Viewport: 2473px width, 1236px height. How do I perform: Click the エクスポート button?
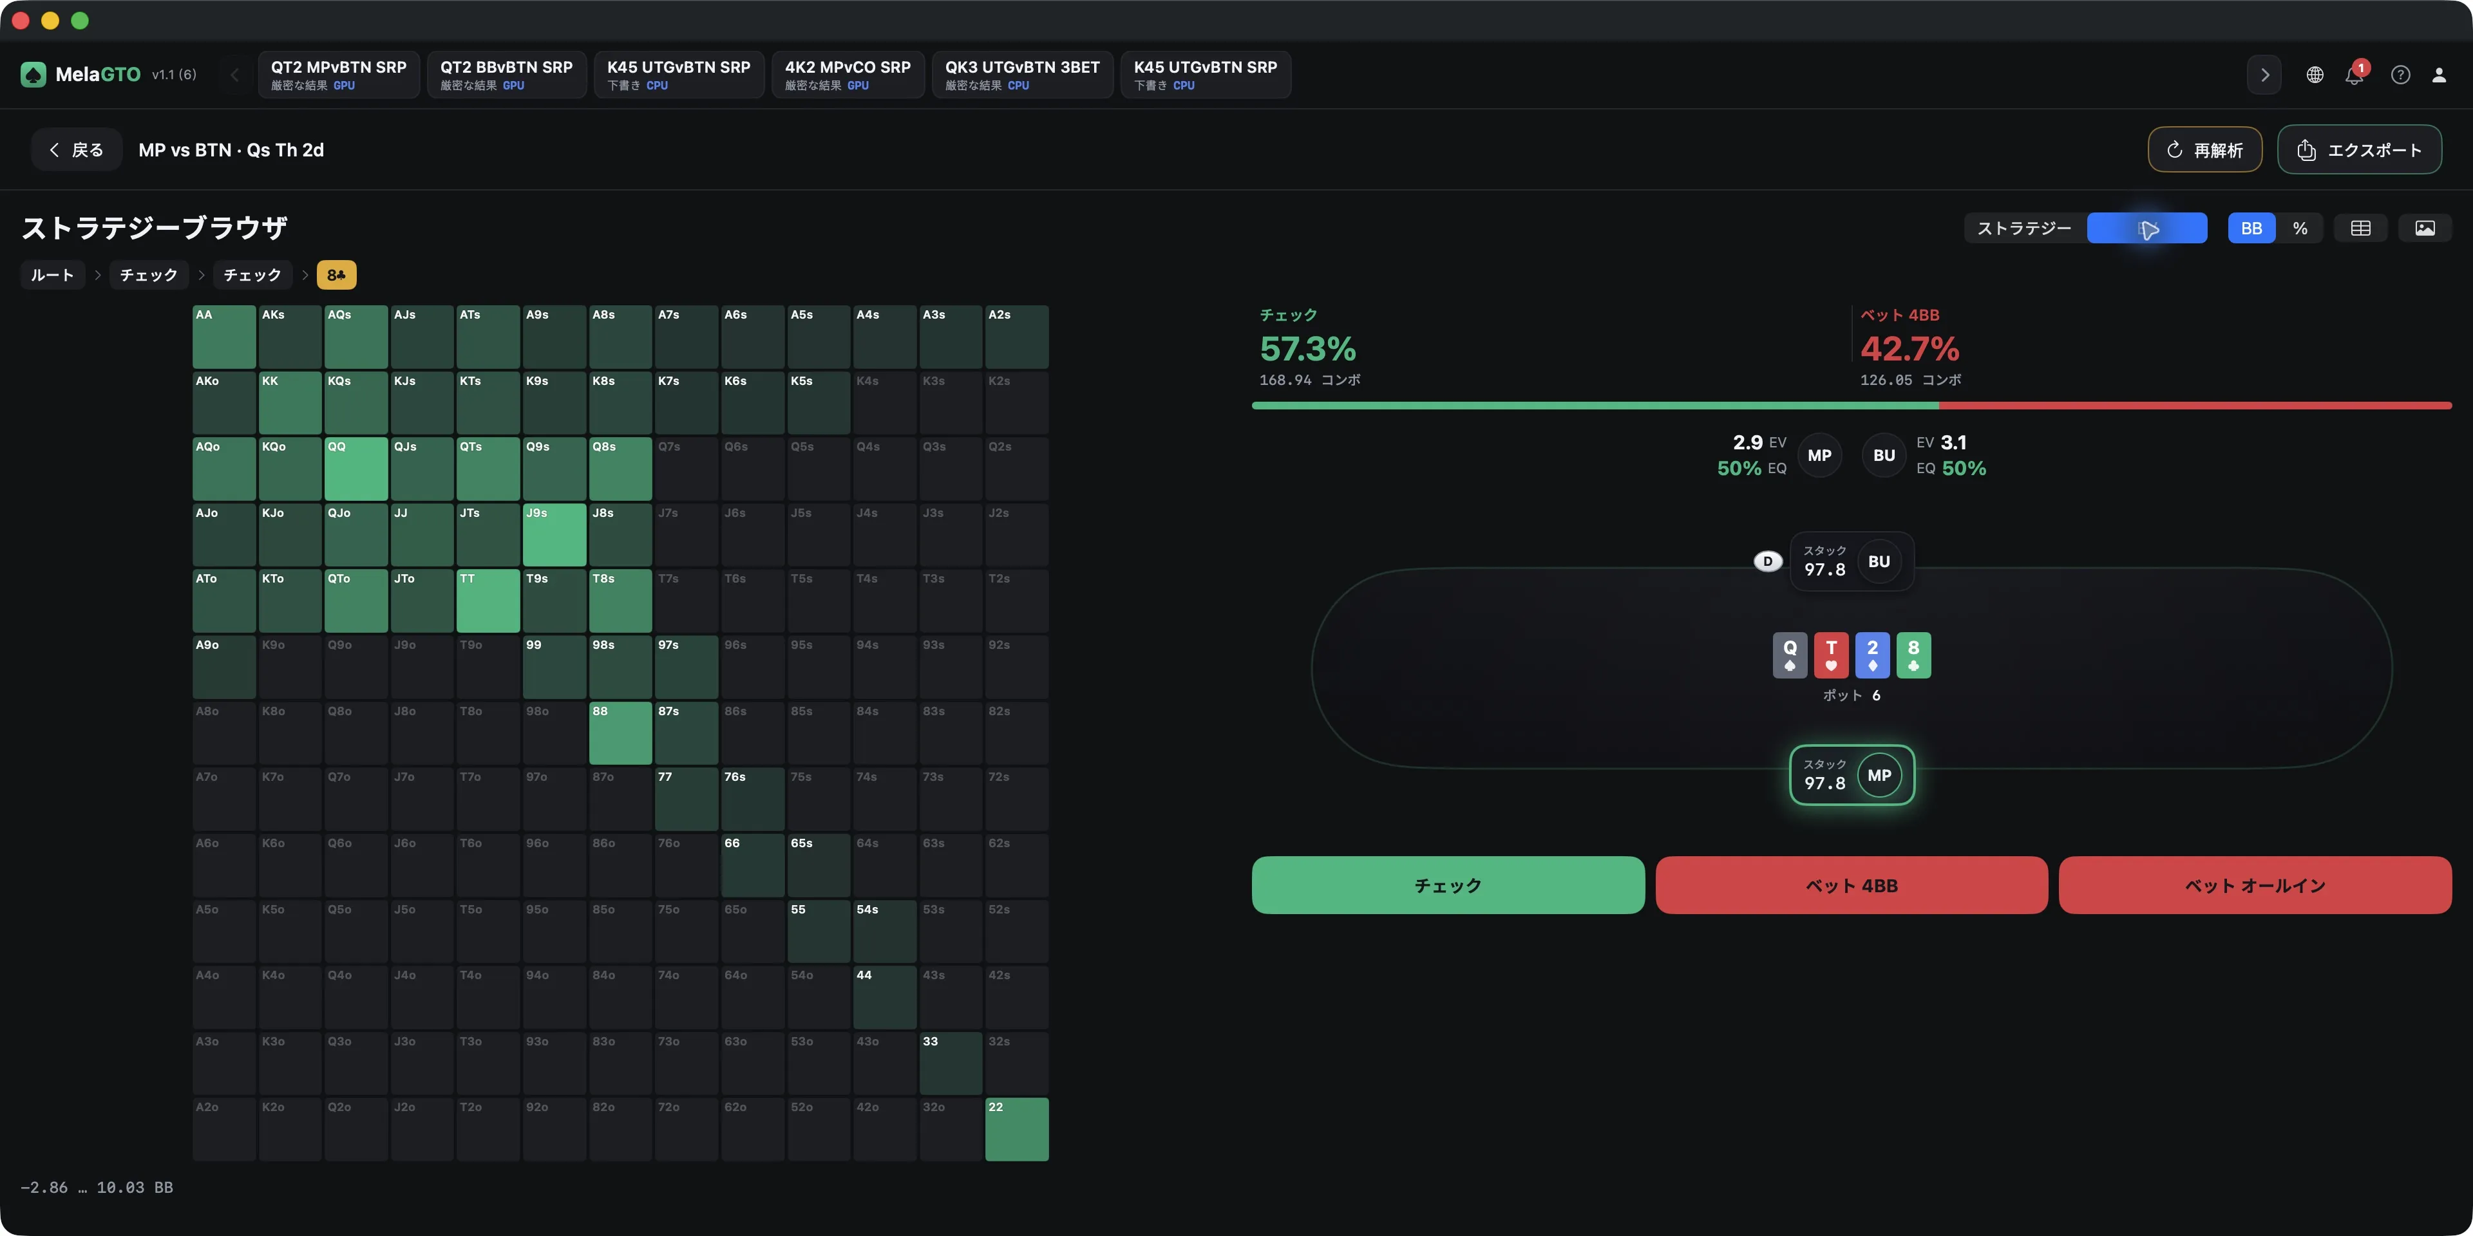(x=2360, y=150)
